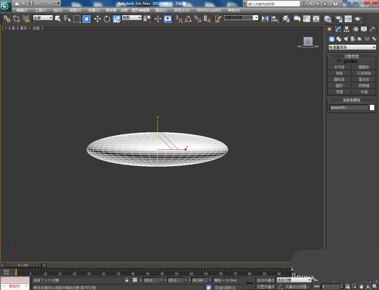
Task: Open the 渲染(R) menu
Action: (x=161, y=10)
